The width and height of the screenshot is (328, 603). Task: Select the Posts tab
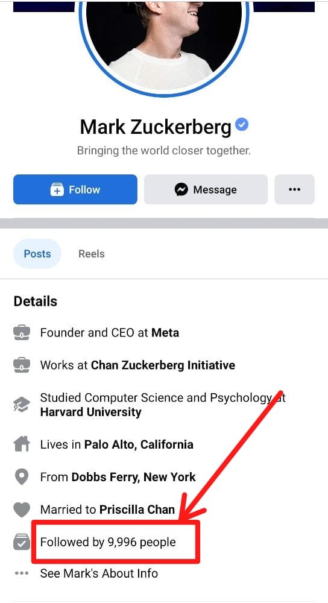pyautogui.click(x=37, y=254)
